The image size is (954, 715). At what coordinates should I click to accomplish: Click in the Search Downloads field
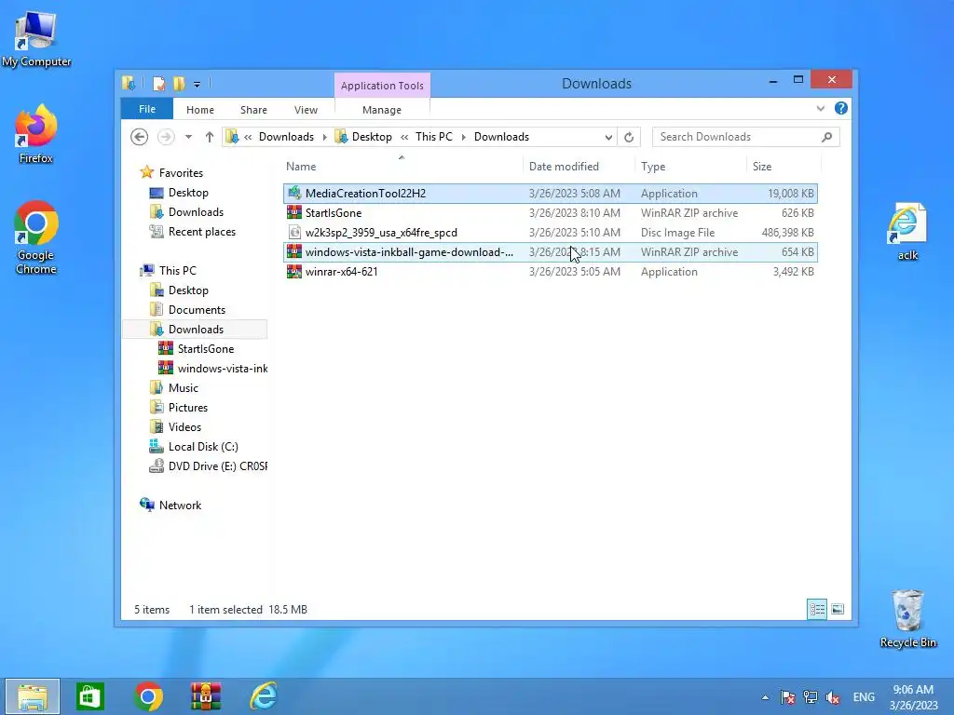click(736, 137)
